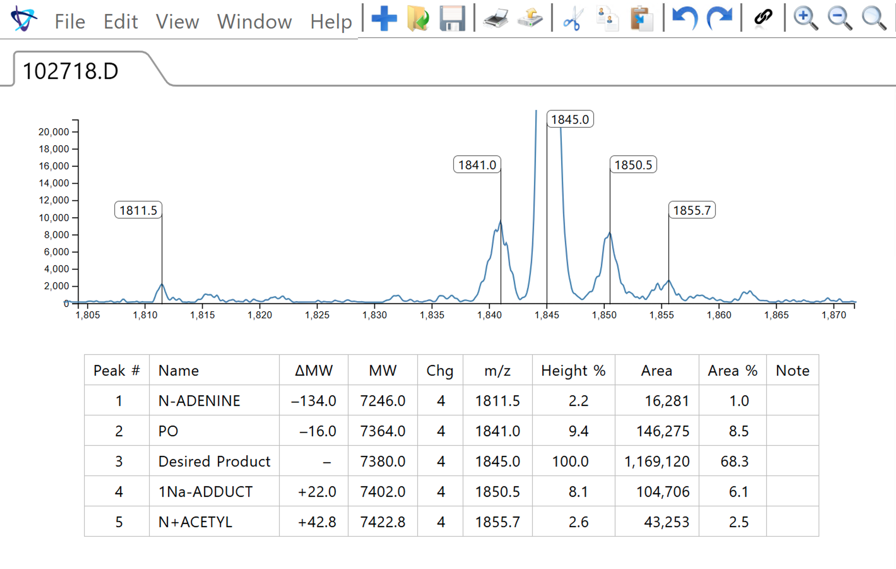896x569 pixels.
Task: Cut with the scissors icon
Action: [x=573, y=19]
